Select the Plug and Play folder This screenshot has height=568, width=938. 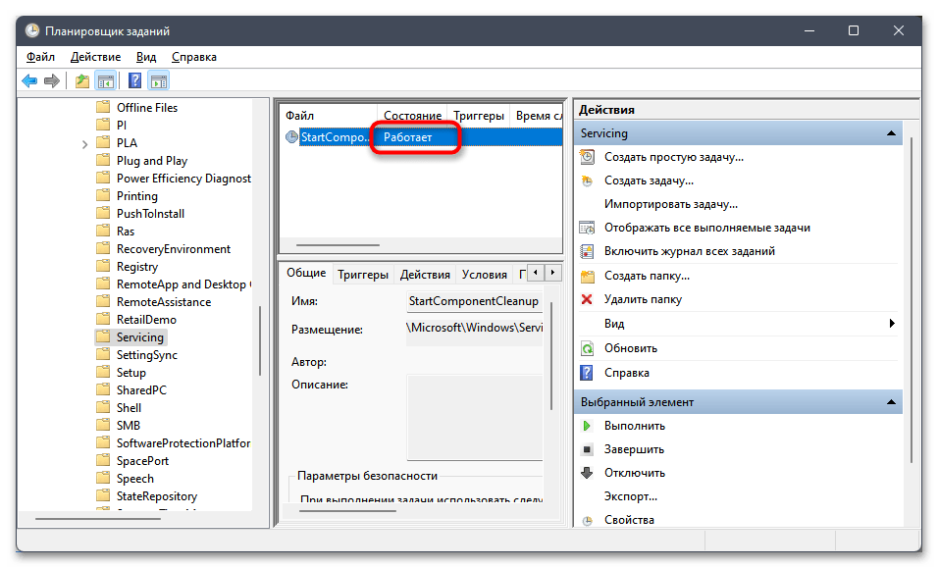(152, 161)
